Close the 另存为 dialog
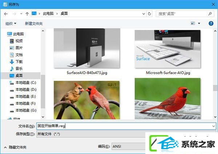The width and height of the screenshot is (218, 154). (x=213, y=4)
